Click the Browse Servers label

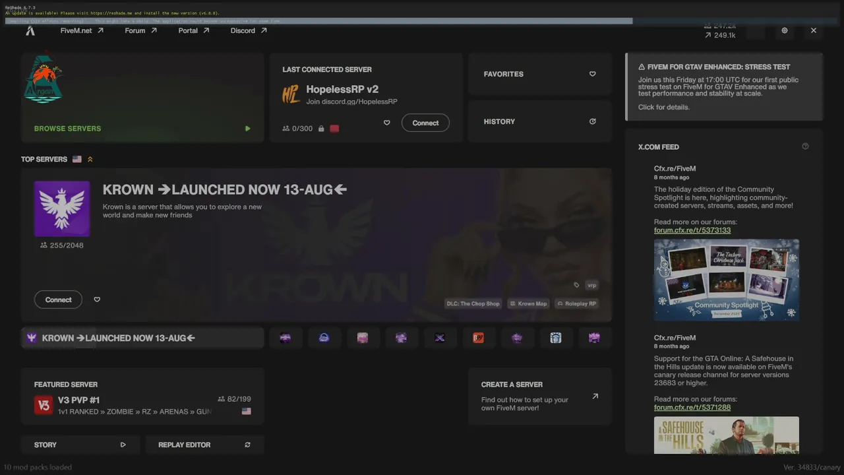point(67,129)
